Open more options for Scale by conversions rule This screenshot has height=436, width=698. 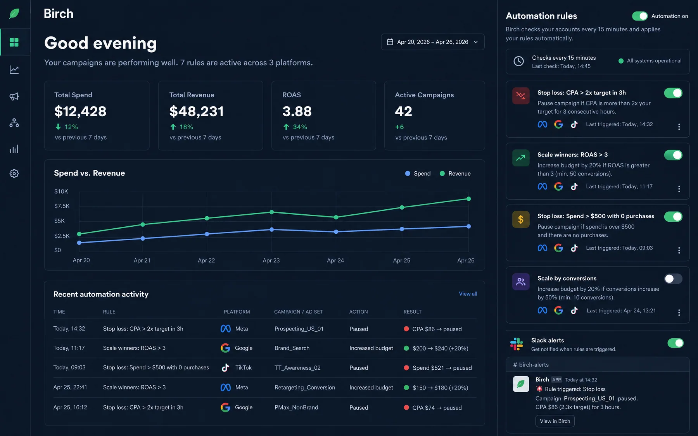(x=679, y=312)
